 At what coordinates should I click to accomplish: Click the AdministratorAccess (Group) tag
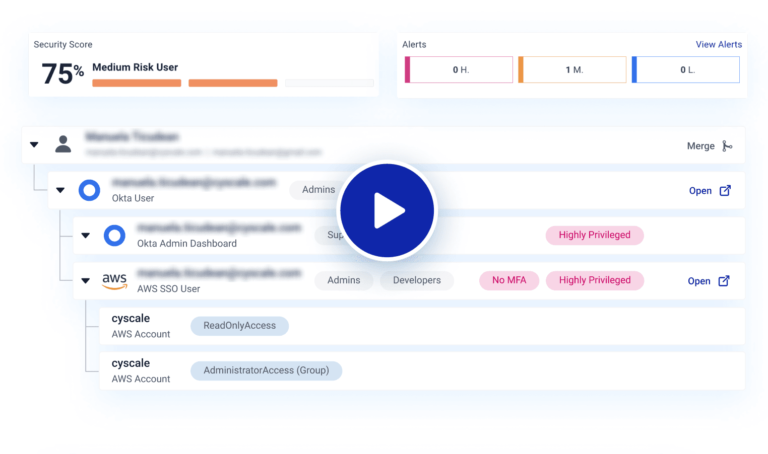pyautogui.click(x=266, y=370)
